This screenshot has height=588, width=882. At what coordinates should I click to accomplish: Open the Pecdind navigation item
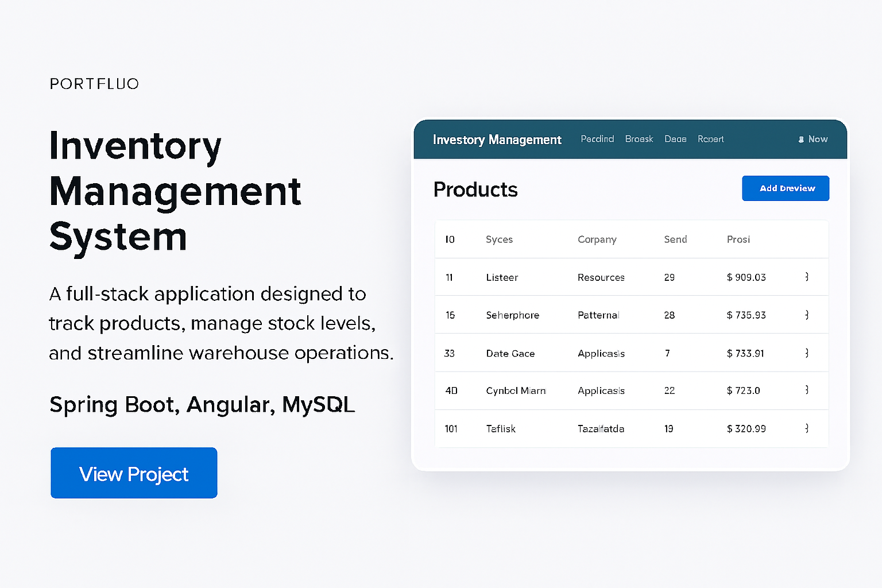[597, 139]
